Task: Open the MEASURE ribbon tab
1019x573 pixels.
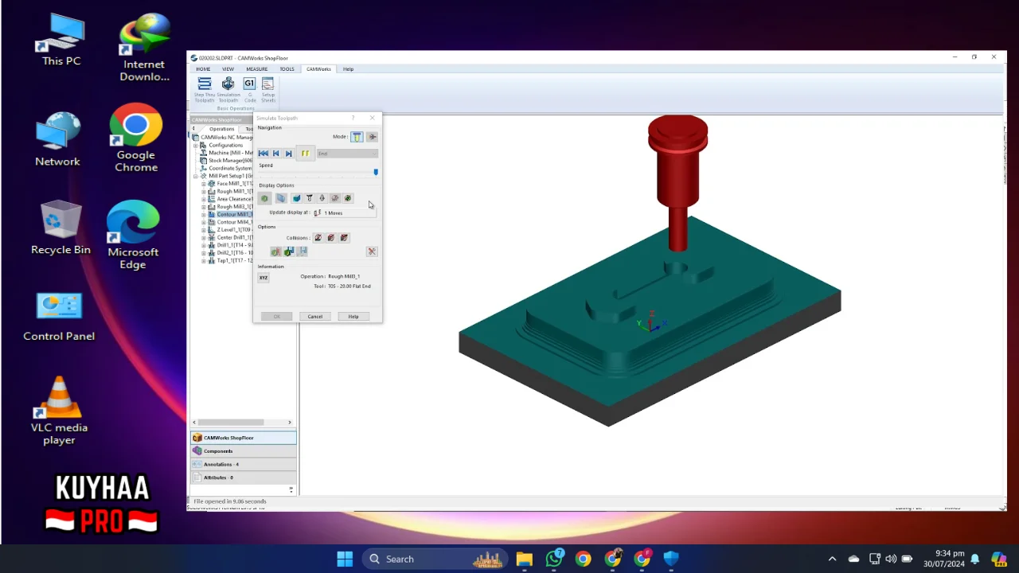Action: 257,69
